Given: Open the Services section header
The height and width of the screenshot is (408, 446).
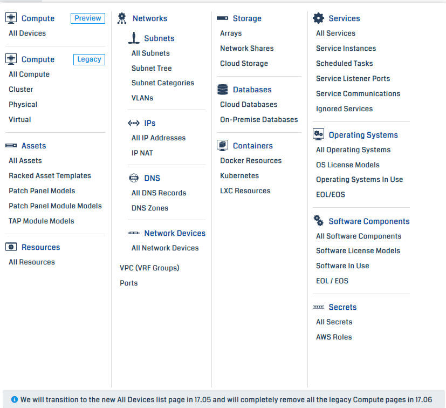Looking at the screenshot, I should 344,18.
